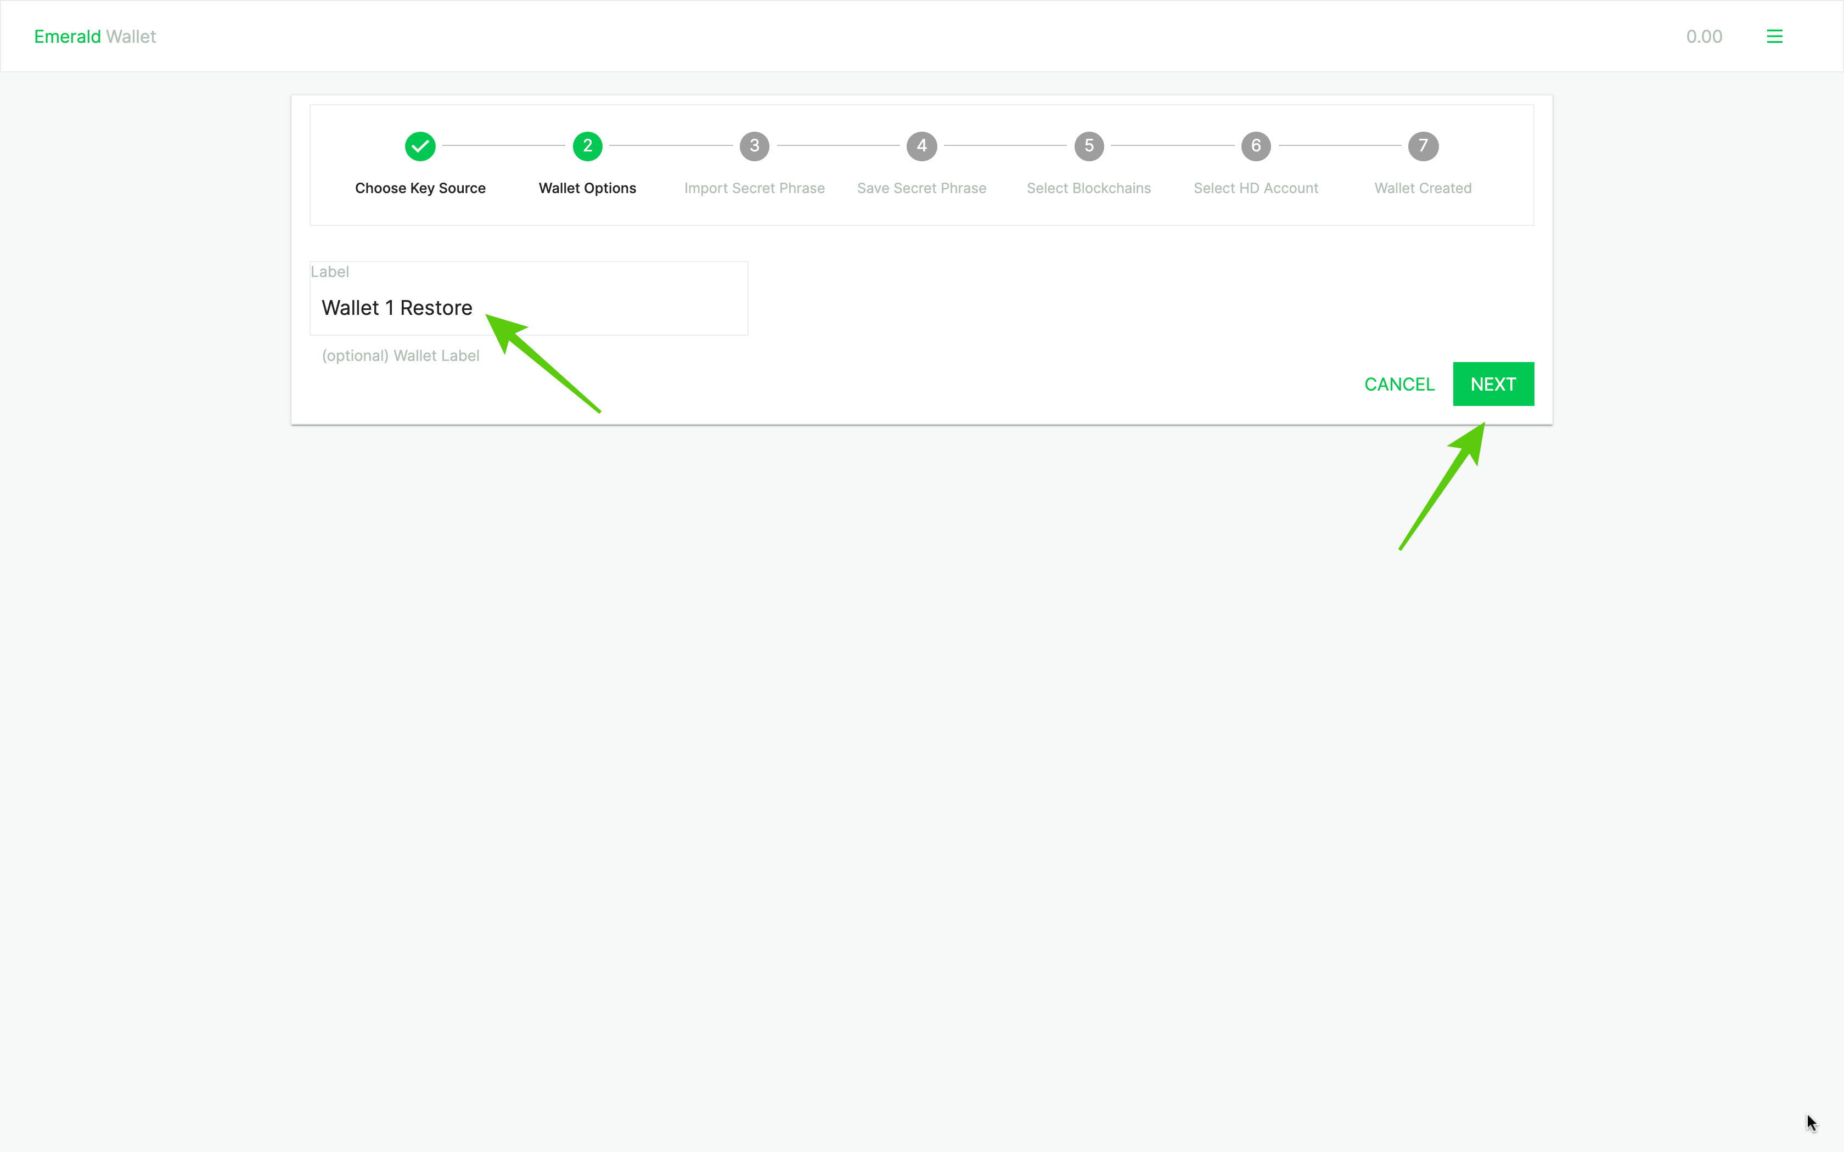
Task: Click the Select Blockchains step label
Action: pos(1088,188)
